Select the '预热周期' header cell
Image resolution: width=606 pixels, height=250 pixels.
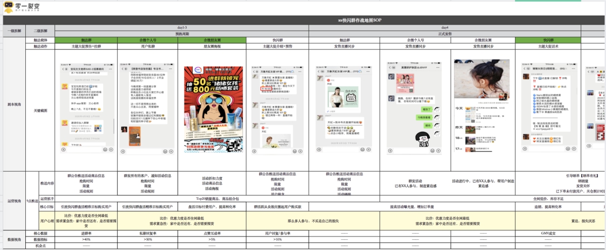point(182,34)
